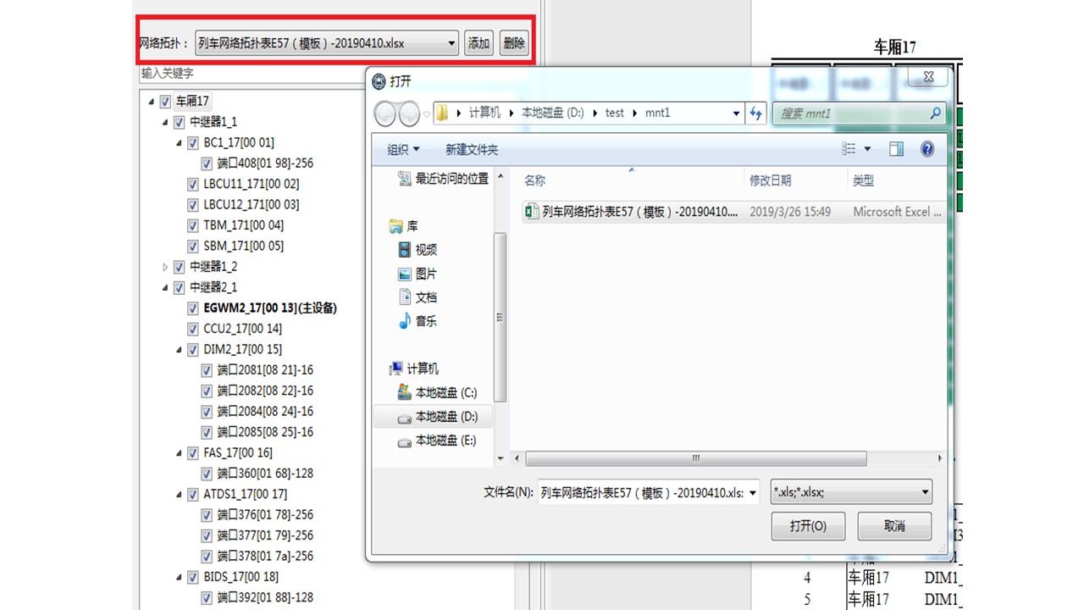1084x610 pixels.
Task: Click test folder in address breadcrumb
Action: pyautogui.click(x=615, y=113)
